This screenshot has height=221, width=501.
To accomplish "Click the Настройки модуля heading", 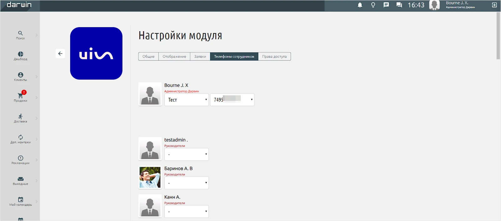I will click(180, 36).
